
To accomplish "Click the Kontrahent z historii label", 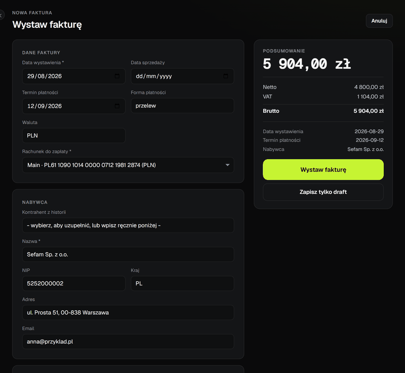I will pyautogui.click(x=44, y=212).
